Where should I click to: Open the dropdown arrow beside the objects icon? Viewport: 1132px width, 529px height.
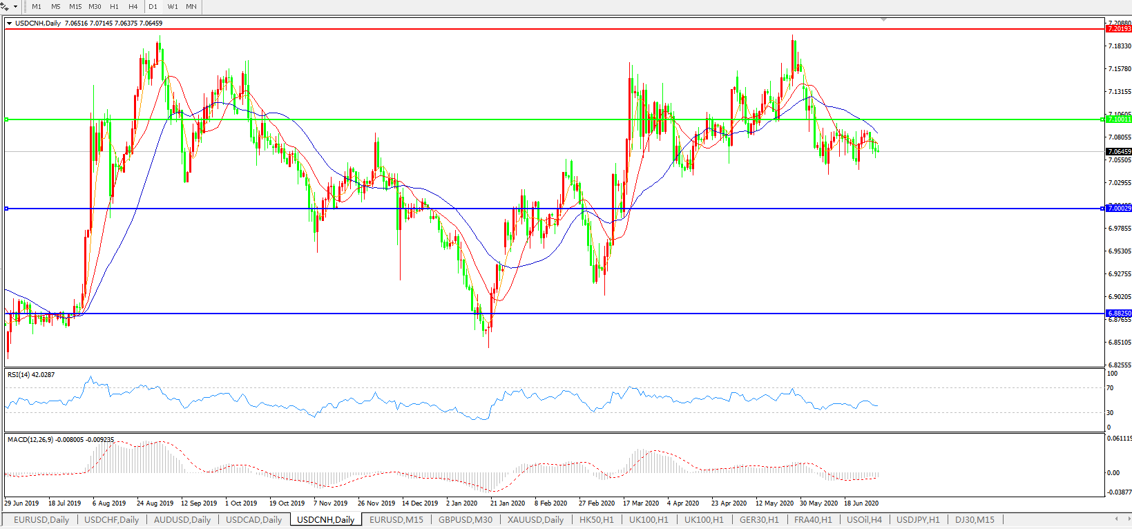pyautogui.click(x=15, y=6)
